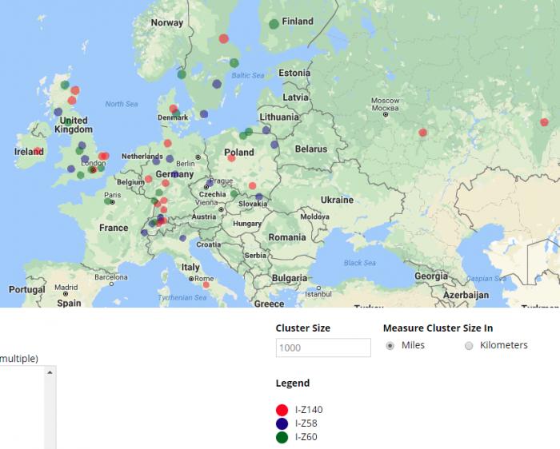
Task: Click the red marker in Ireland
Action: [x=37, y=151]
